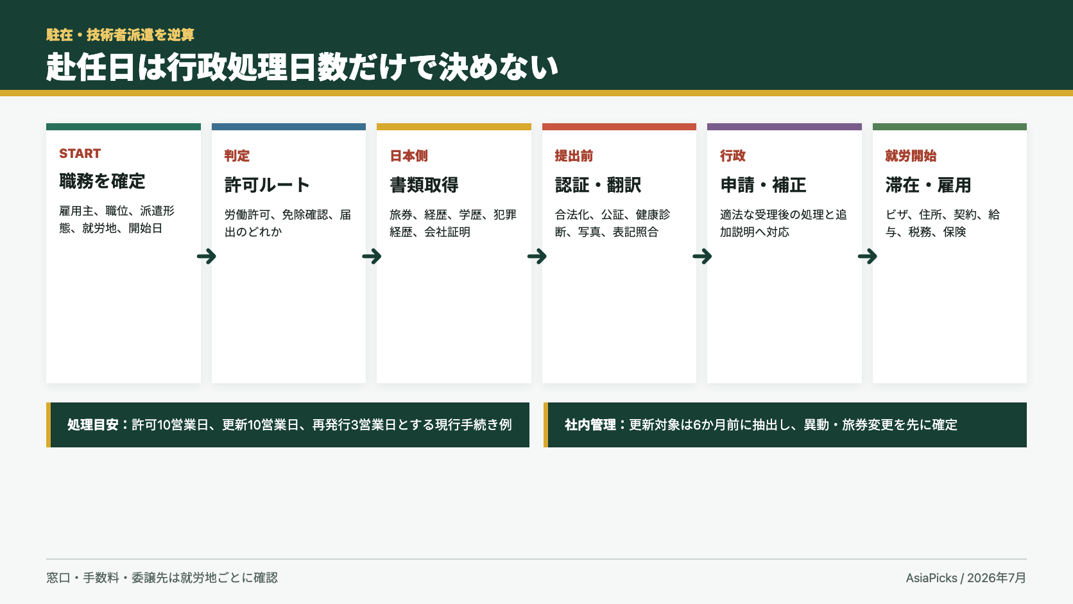The width and height of the screenshot is (1073, 604).
Task: Click the arrow between 許可ルート and 書類取得
Action: coord(372,256)
